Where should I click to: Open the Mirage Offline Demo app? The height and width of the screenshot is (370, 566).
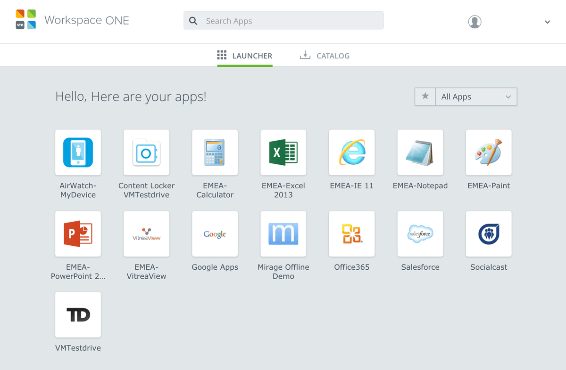[x=283, y=234]
